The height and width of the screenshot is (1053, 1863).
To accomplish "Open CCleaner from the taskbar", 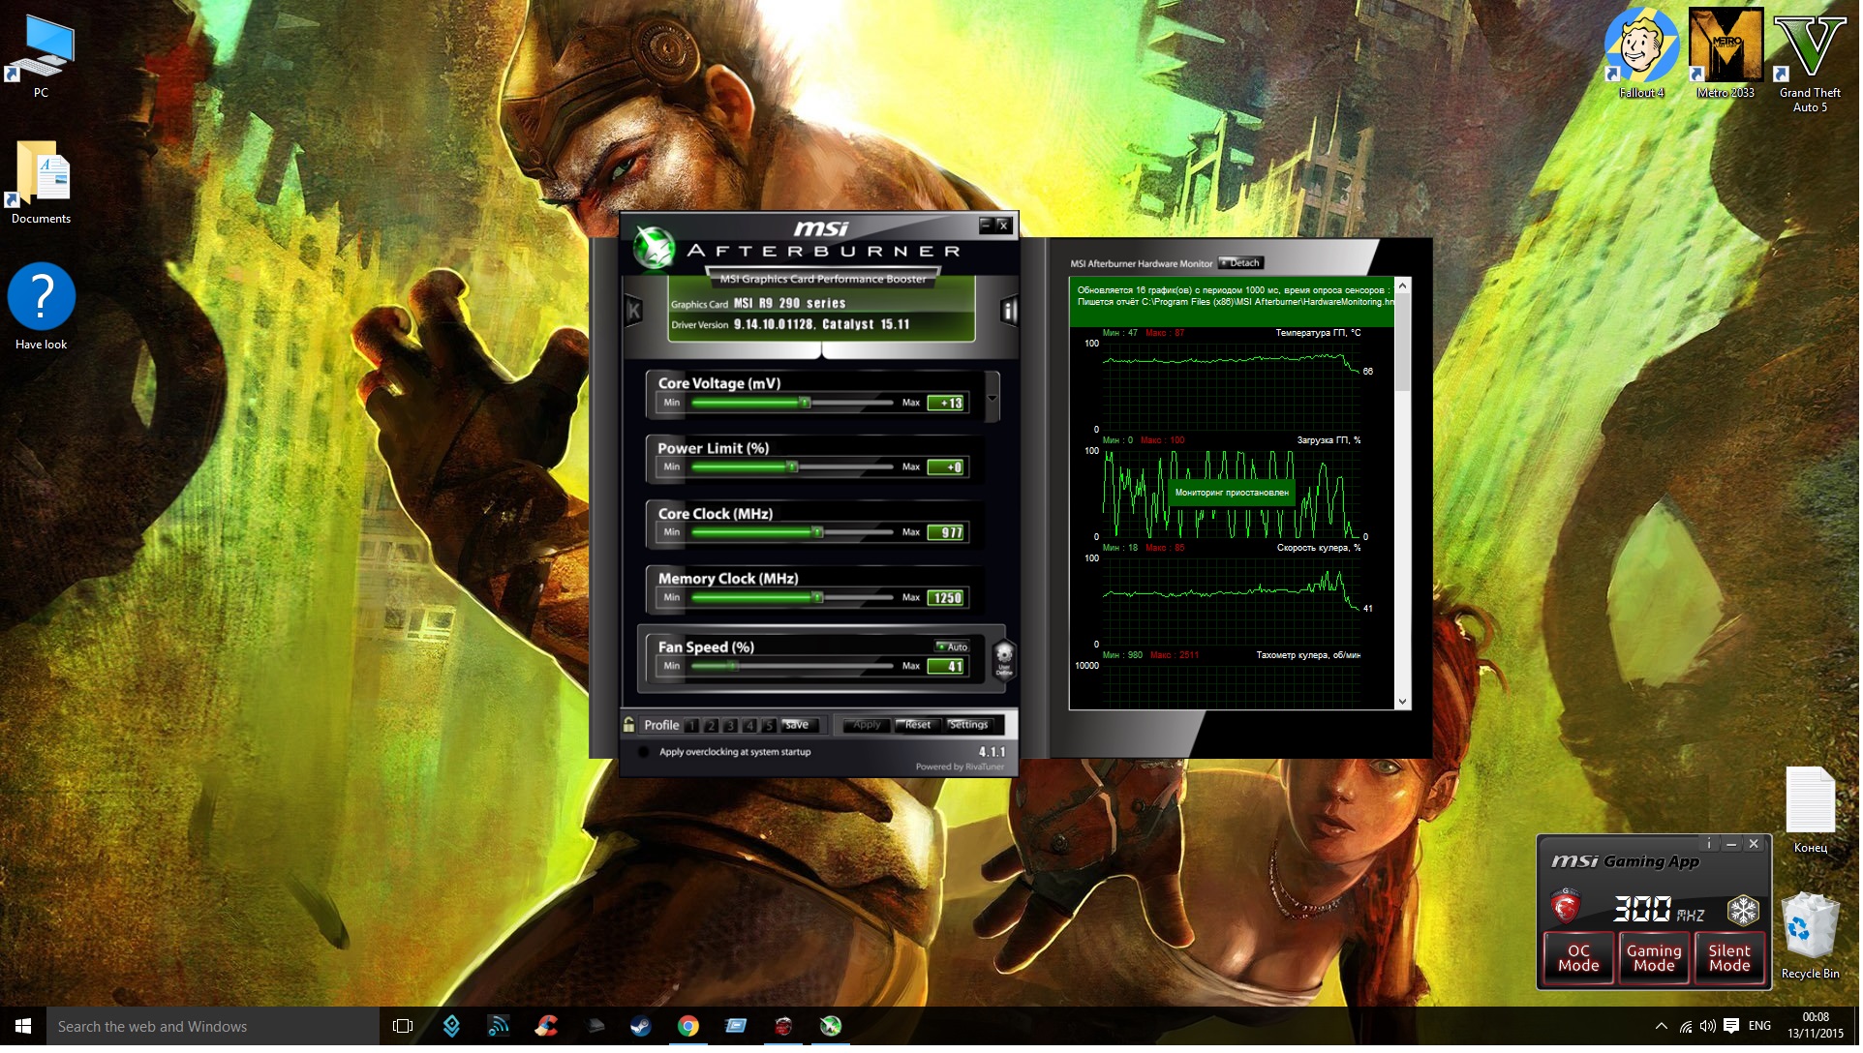I will point(546,1027).
